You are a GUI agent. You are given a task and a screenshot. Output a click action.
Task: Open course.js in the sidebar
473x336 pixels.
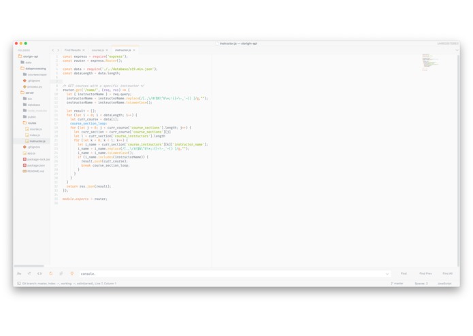(x=33, y=129)
